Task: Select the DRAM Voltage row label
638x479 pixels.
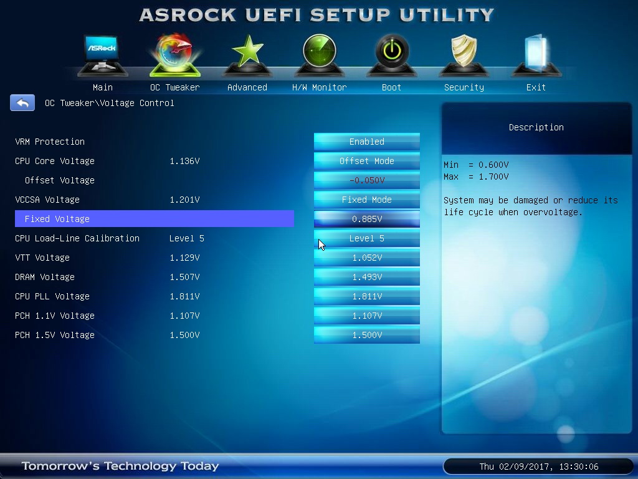Action: click(45, 277)
